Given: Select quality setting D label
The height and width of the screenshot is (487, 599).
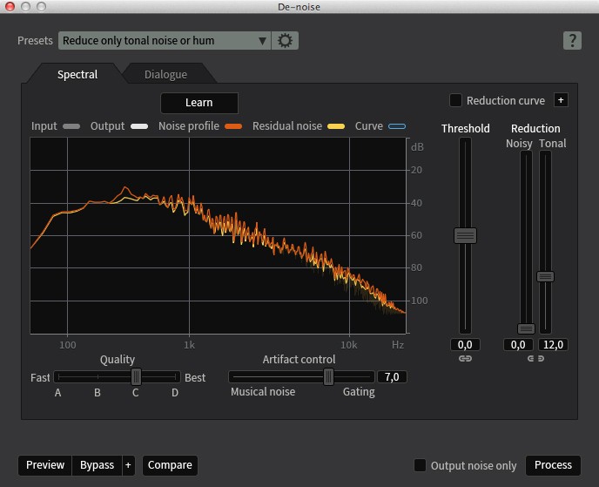Looking at the screenshot, I should [175, 393].
